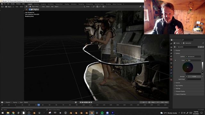Open the viewport editor type selector

[x=27, y=6]
